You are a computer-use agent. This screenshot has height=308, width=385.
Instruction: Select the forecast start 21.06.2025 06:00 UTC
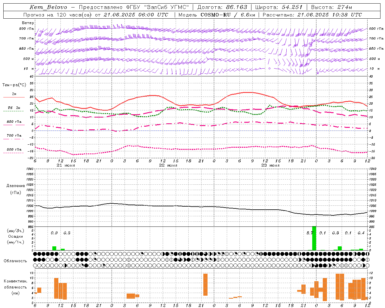136,15
